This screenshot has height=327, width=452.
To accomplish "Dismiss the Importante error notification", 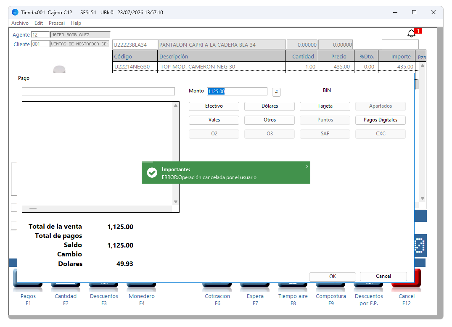I will coord(307,166).
